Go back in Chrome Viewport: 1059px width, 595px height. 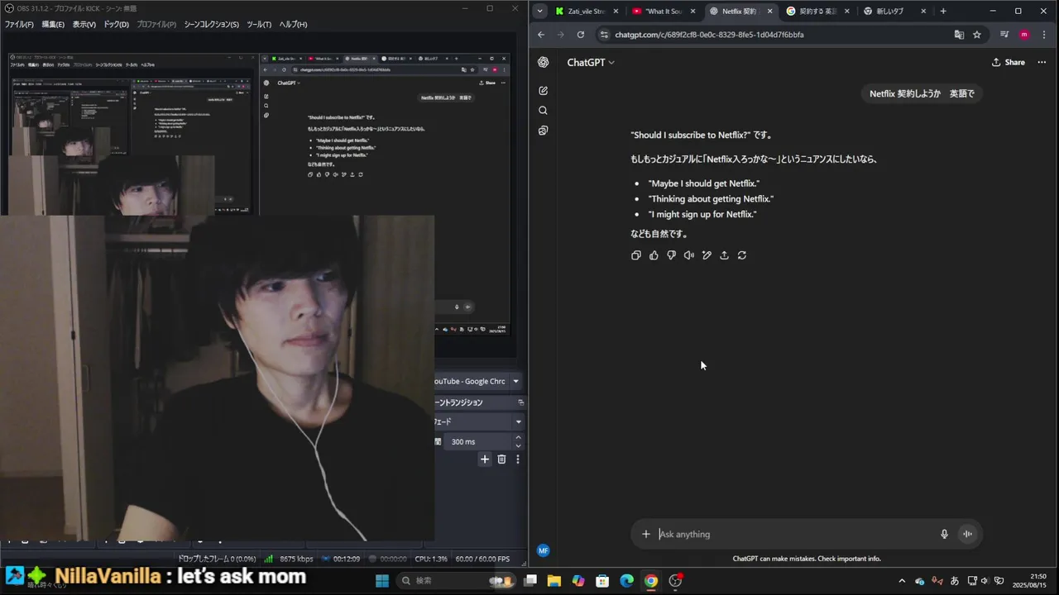tap(541, 35)
